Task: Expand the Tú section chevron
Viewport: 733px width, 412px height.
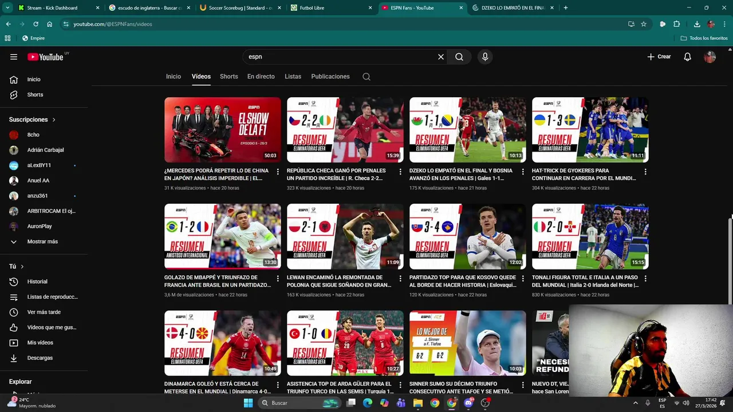Action: [x=22, y=267]
